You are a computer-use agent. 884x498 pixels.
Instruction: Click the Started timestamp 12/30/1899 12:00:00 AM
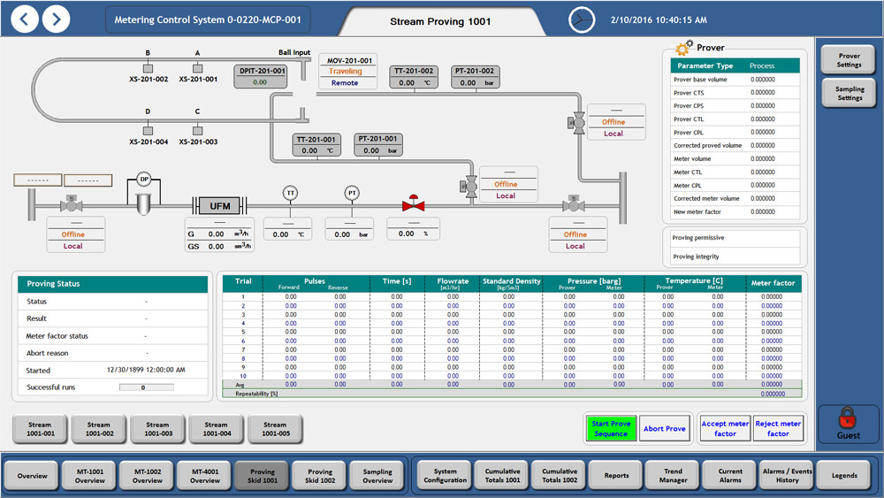146,370
